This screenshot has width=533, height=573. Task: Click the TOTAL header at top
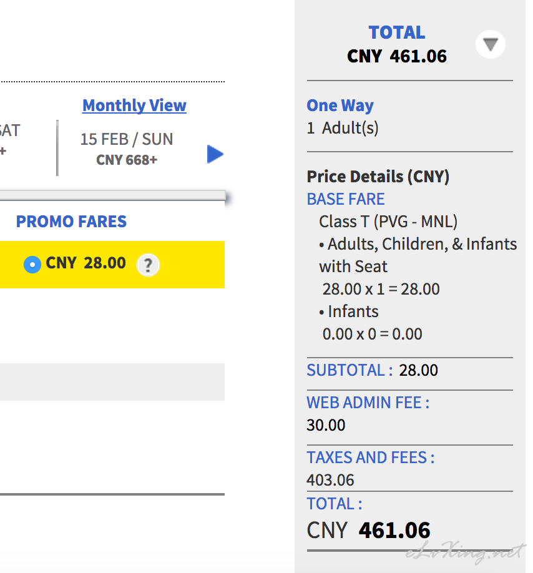(x=397, y=32)
